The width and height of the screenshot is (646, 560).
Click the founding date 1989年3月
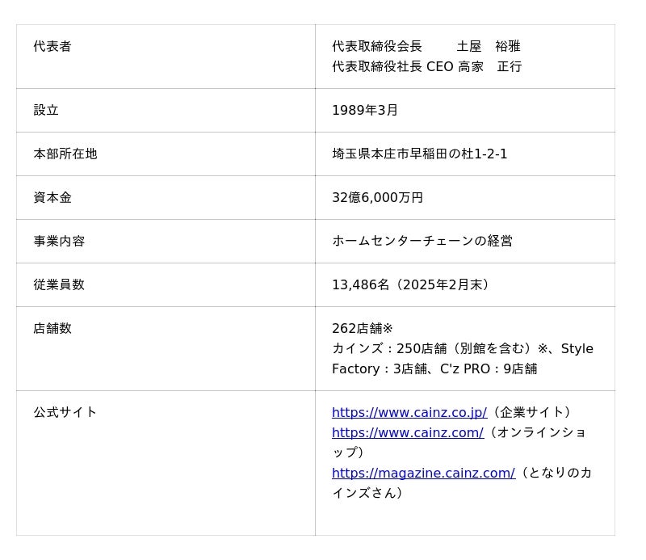click(x=365, y=110)
